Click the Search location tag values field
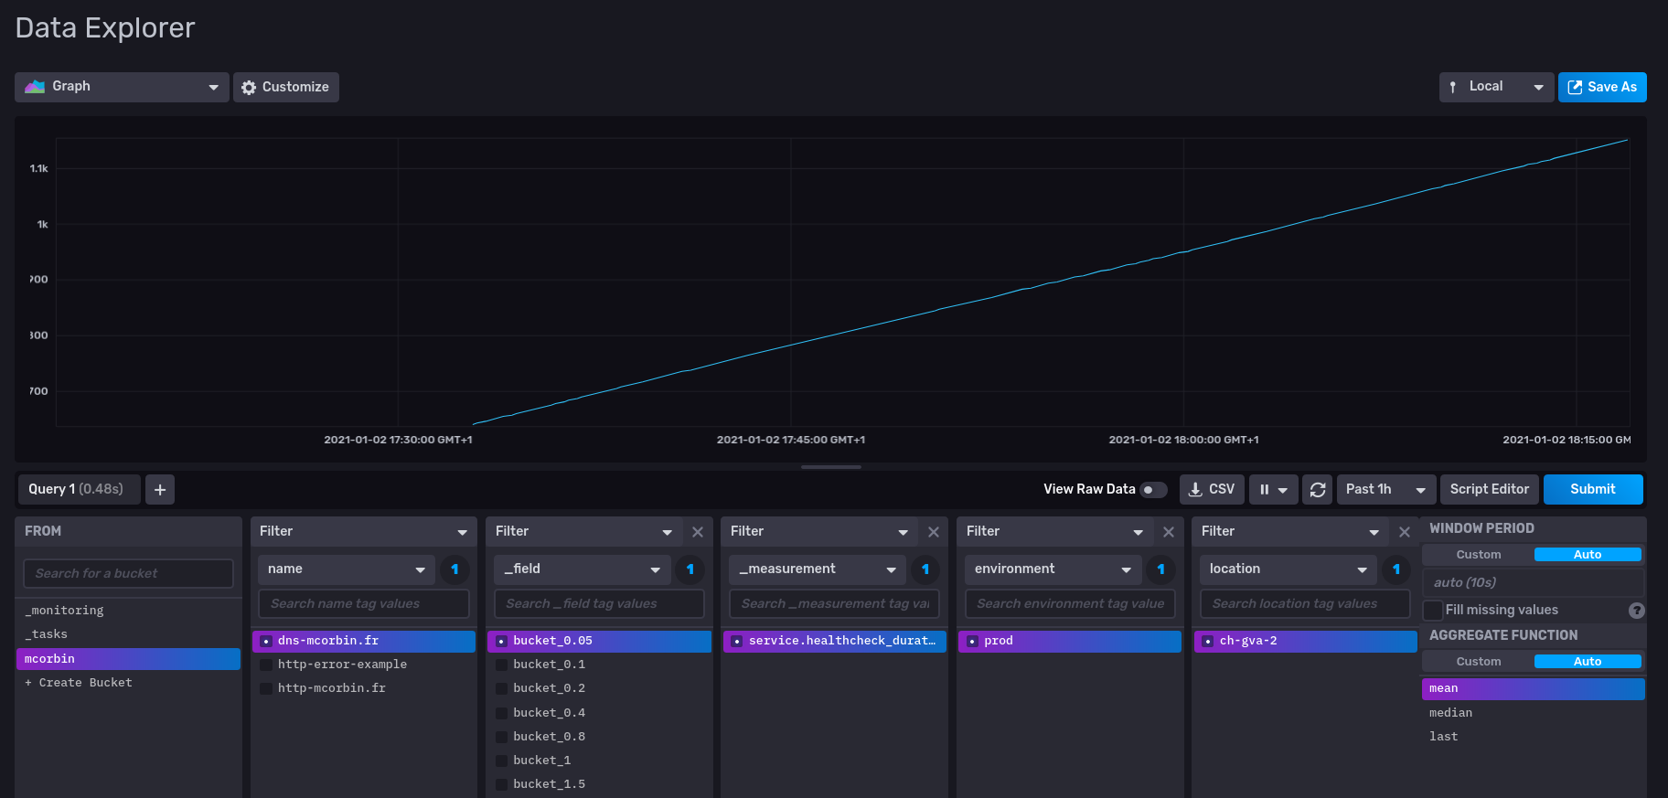 (x=1305, y=604)
